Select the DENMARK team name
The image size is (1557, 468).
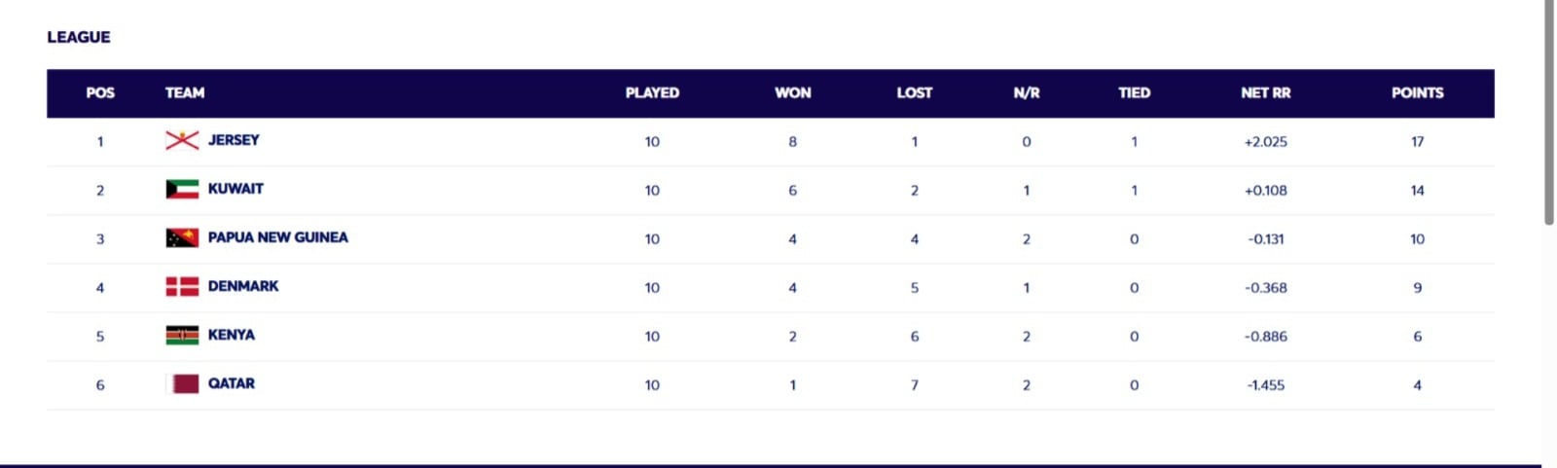tap(243, 286)
